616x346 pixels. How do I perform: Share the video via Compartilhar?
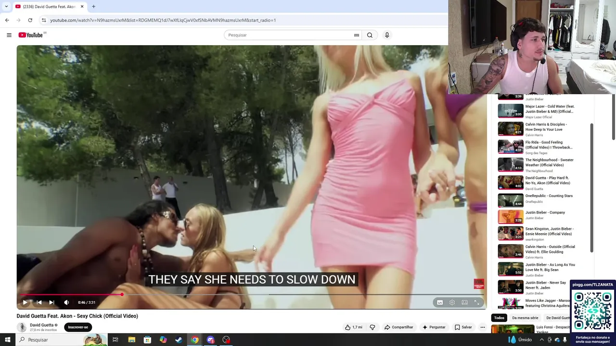(398, 327)
